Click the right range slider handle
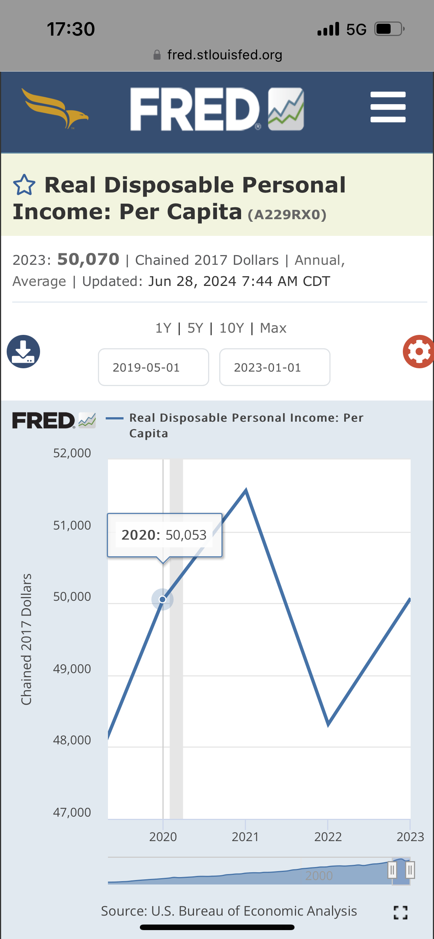This screenshot has height=939, width=434. tap(410, 870)
